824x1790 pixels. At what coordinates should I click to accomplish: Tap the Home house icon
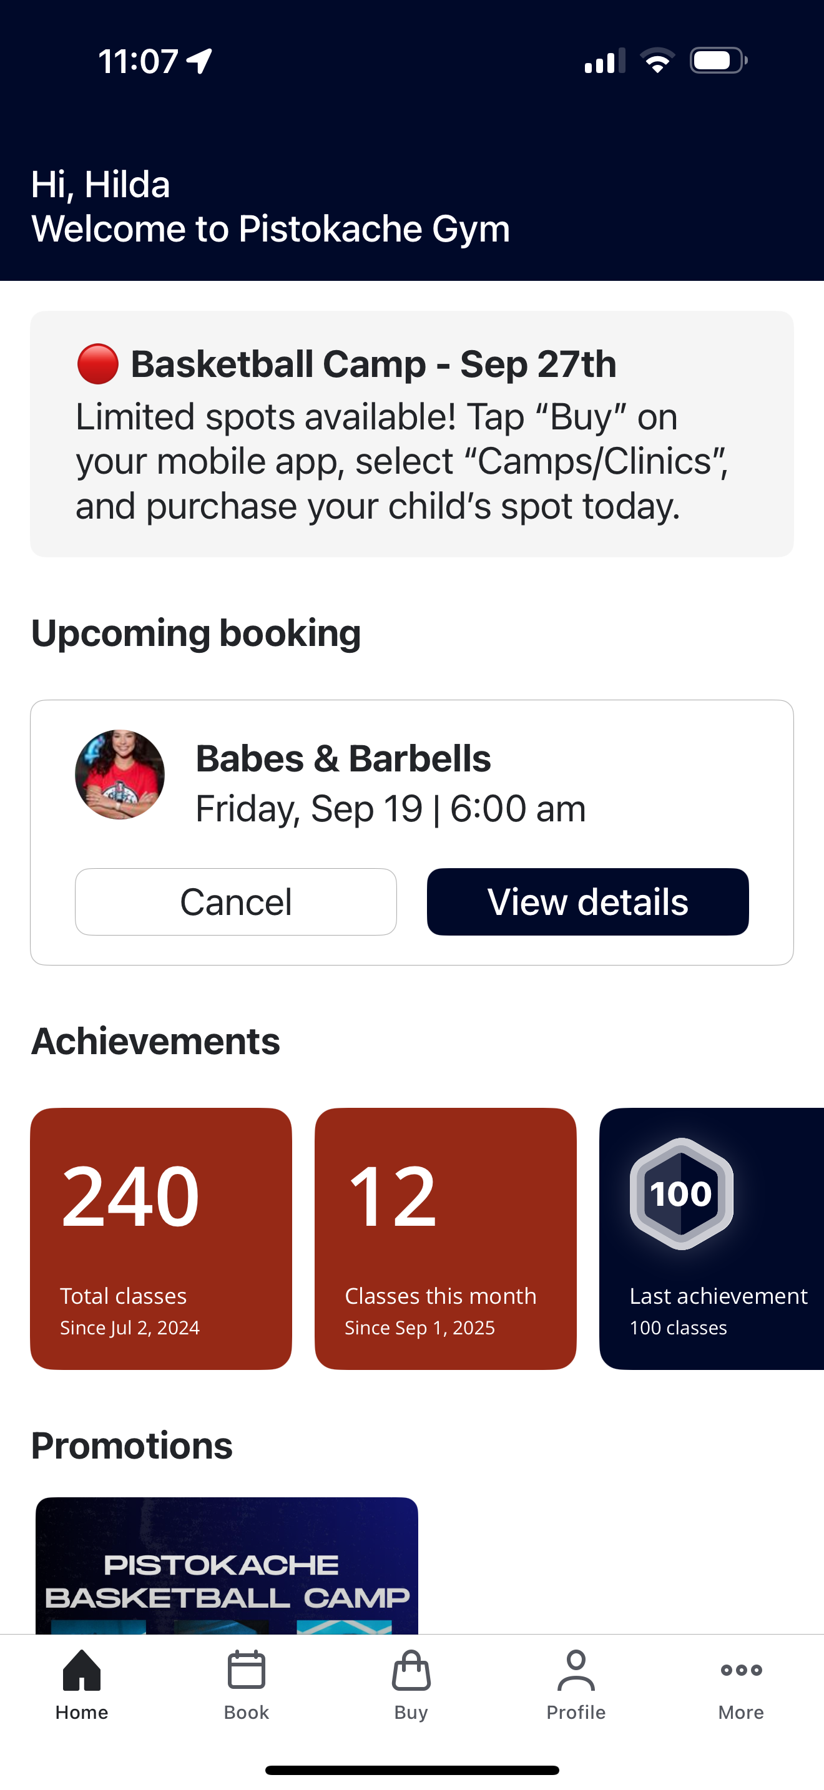[x=82, y=1670]
